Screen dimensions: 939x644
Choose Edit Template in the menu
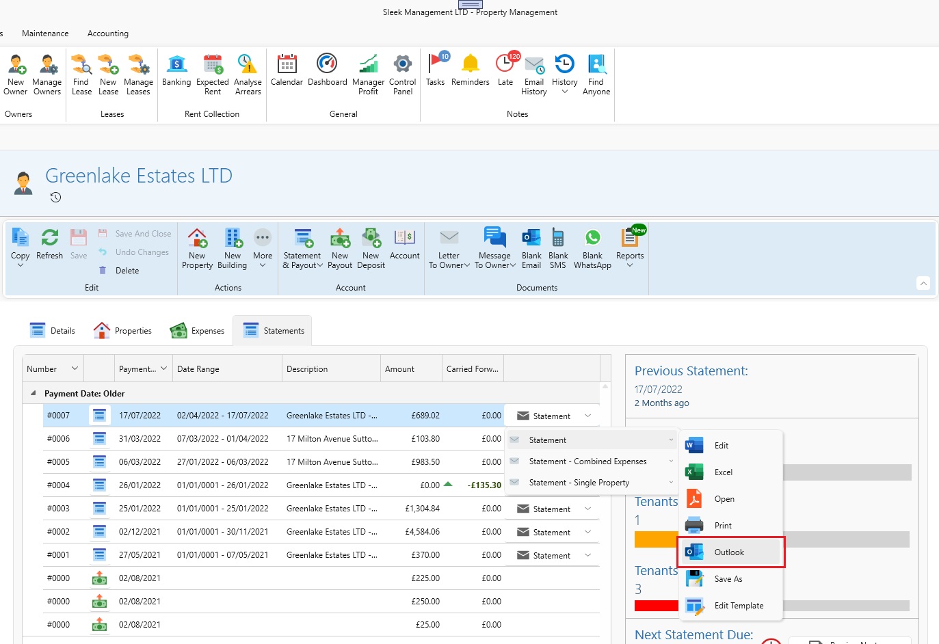739,606
